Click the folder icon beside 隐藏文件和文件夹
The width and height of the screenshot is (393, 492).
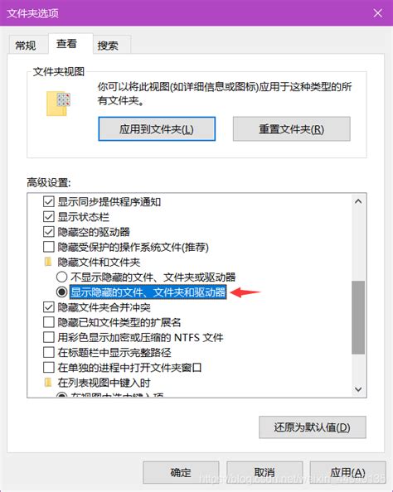48,262
